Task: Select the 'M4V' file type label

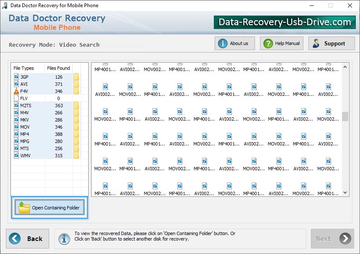Action: [x=24, y=113]
